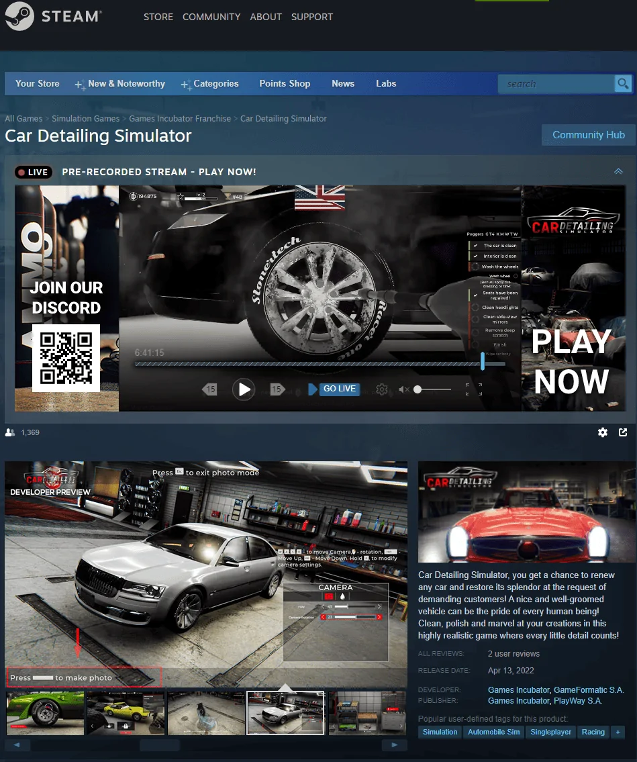Open stream player settings gear
Viewport: 637px width, 762px height.
[382, 389]
